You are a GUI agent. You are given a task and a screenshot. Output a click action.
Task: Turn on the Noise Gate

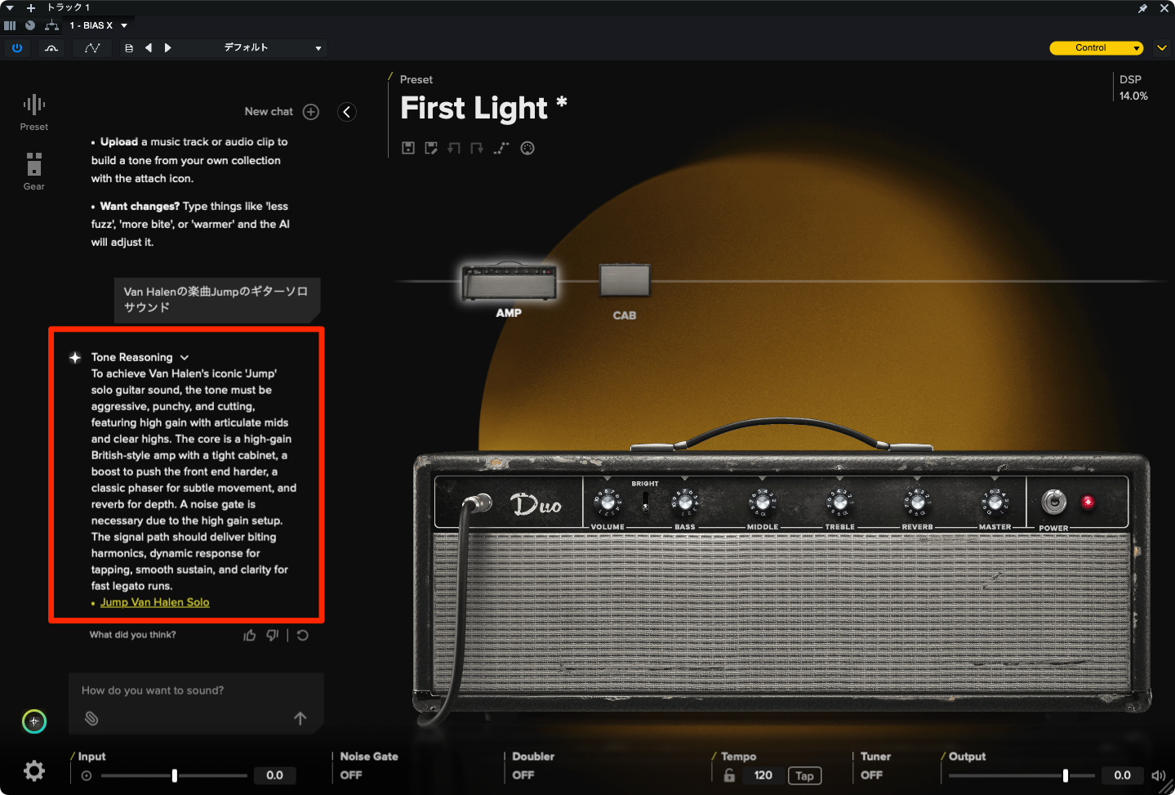click(351, 775)
